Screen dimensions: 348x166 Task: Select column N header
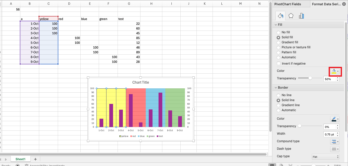pyautogui.click(x=259, y=4)
